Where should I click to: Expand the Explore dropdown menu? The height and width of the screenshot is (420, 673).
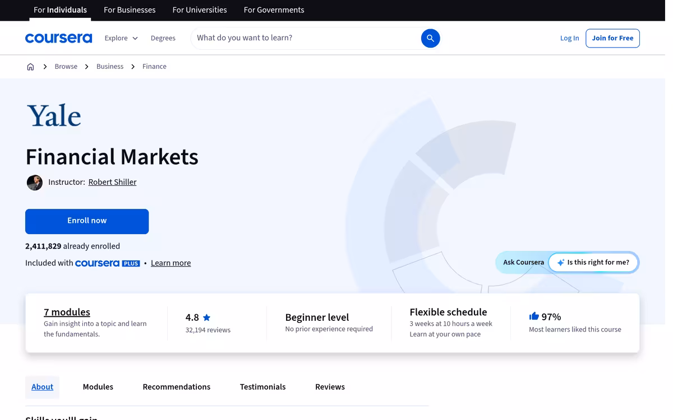[x=121, y=38]
